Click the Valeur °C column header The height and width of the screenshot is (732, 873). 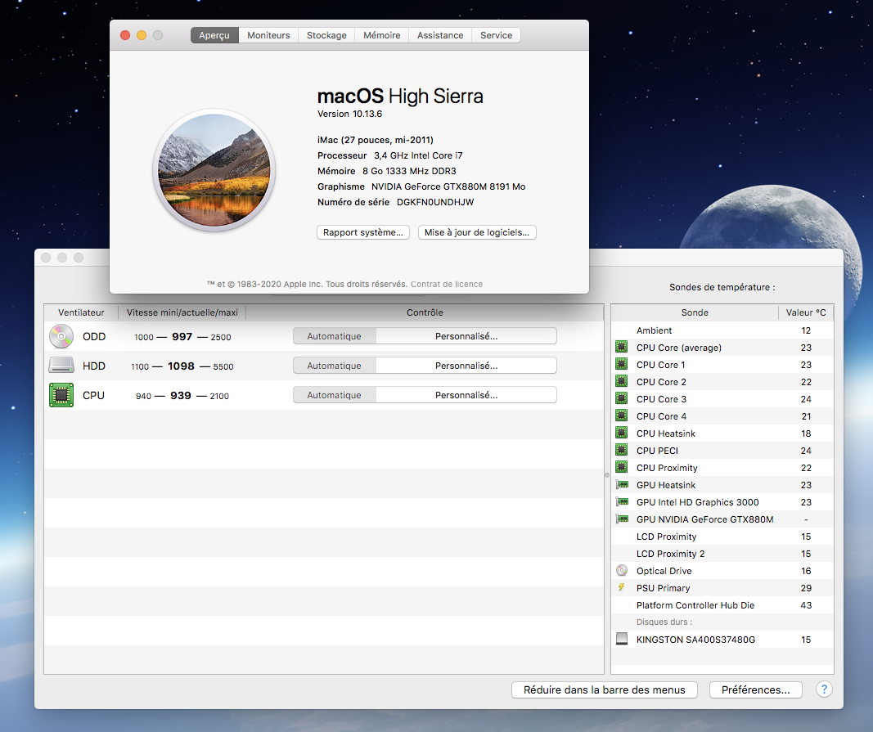[806, 312]
